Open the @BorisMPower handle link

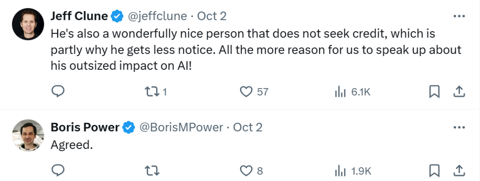click(x=181, y=128)
